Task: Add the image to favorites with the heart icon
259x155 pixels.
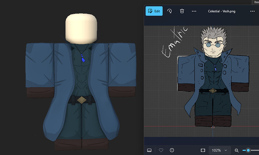Action: [161, 150]
